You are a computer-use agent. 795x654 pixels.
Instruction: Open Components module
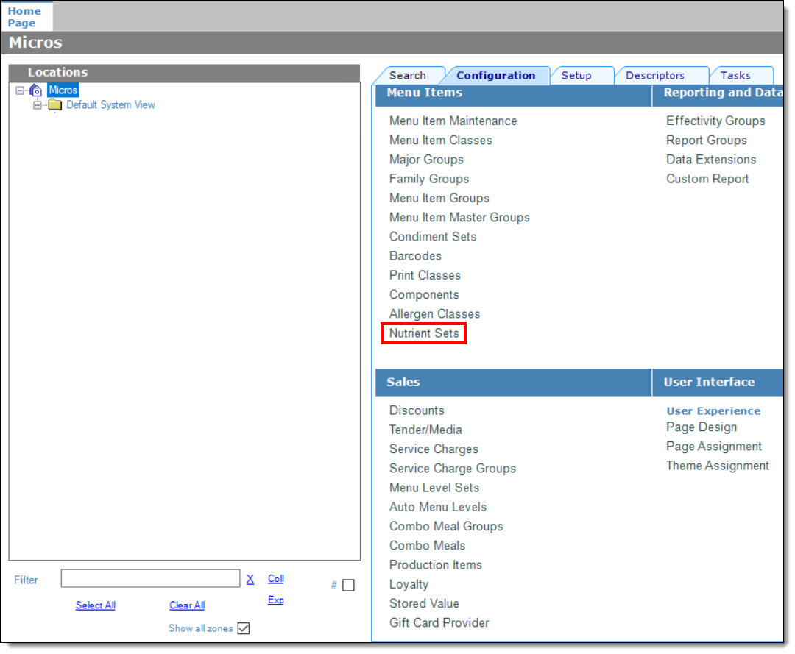point(424,295)
